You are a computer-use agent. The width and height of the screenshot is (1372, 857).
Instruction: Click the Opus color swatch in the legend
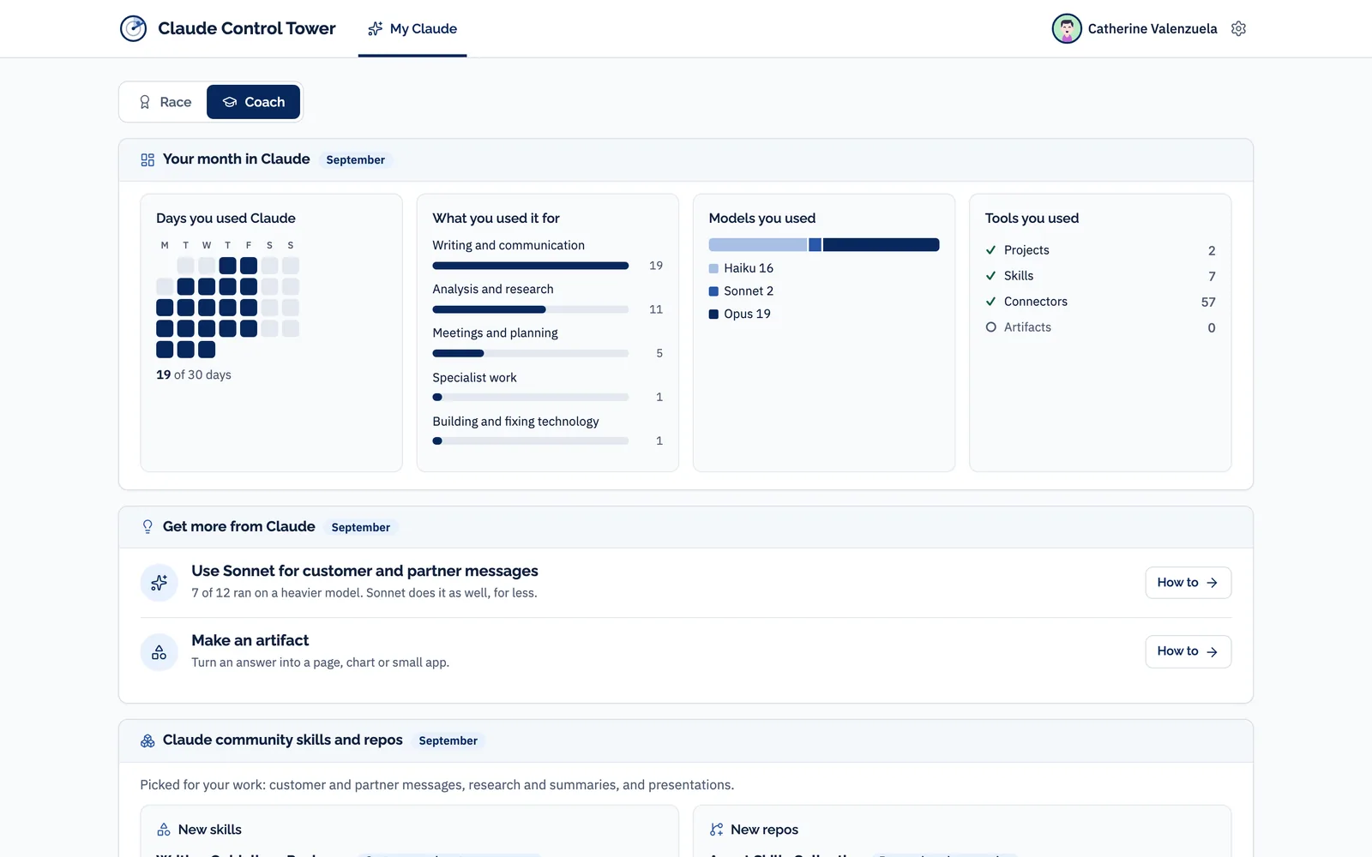pyautogui.click(x=713, y=315)
